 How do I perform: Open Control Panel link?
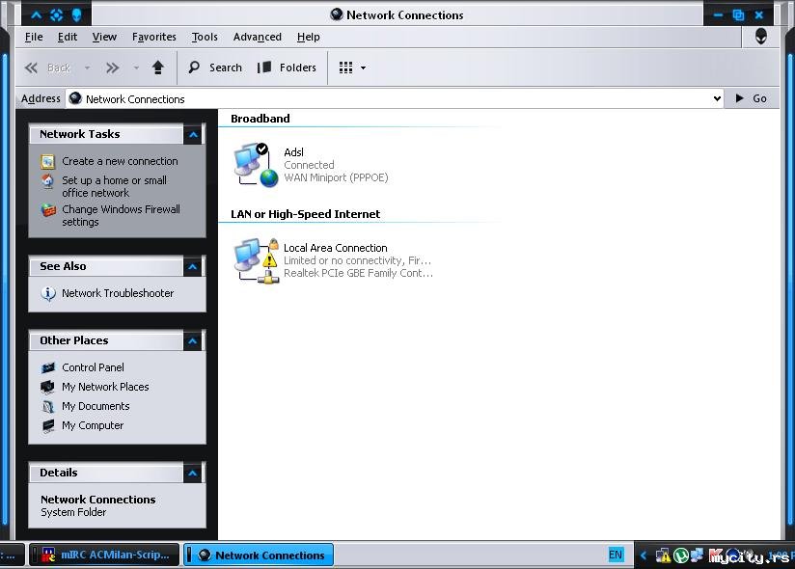coord(93,367)
